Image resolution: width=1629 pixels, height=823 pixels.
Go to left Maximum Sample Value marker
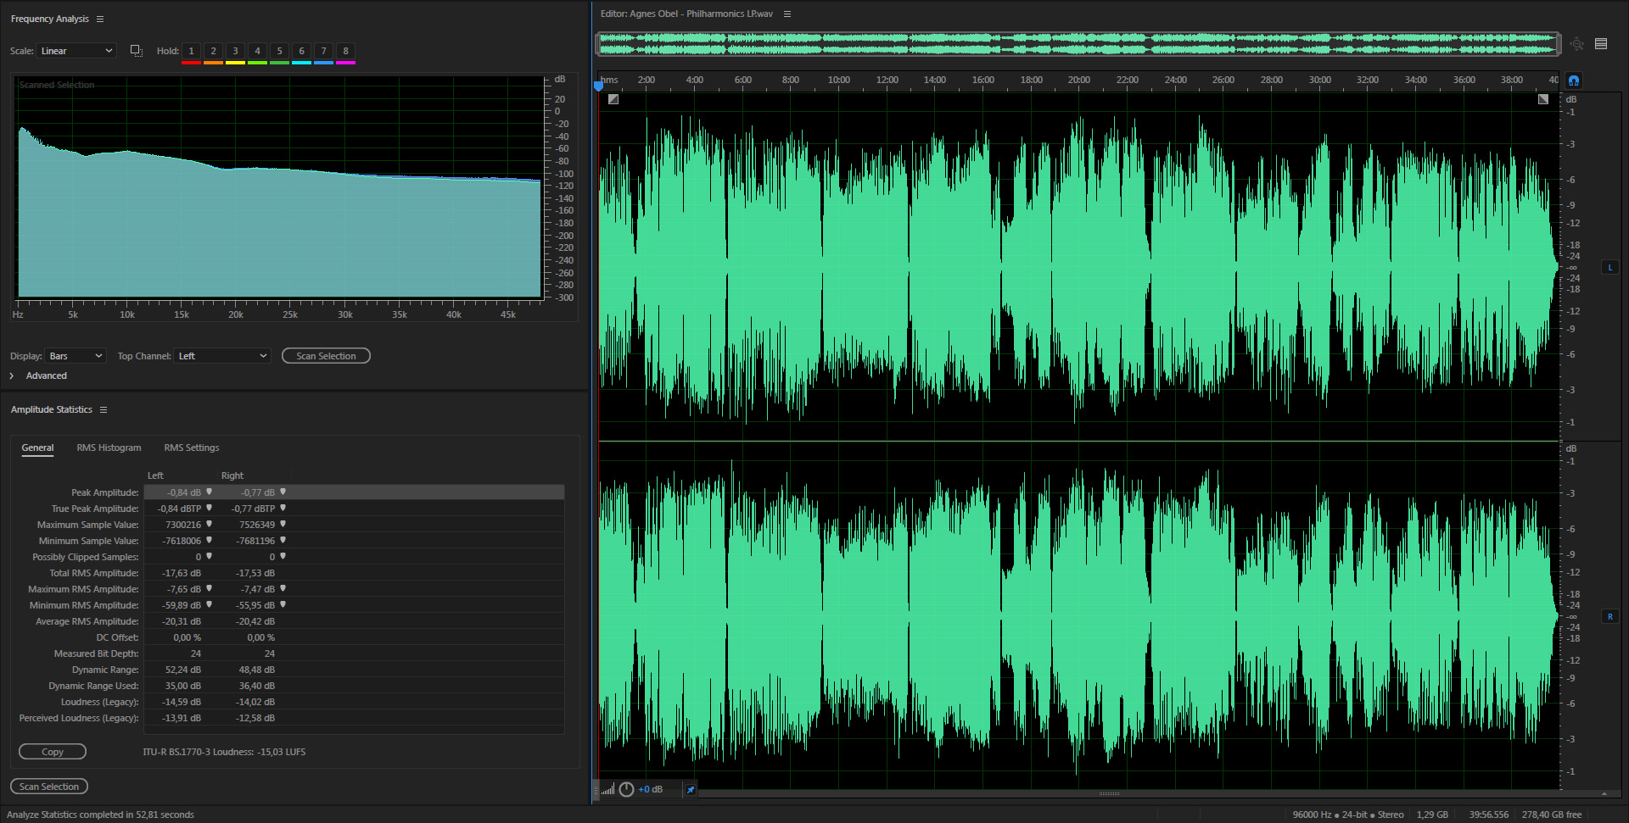click(x=209, y=524)
